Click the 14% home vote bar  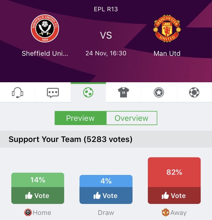[x=38, y=180]
